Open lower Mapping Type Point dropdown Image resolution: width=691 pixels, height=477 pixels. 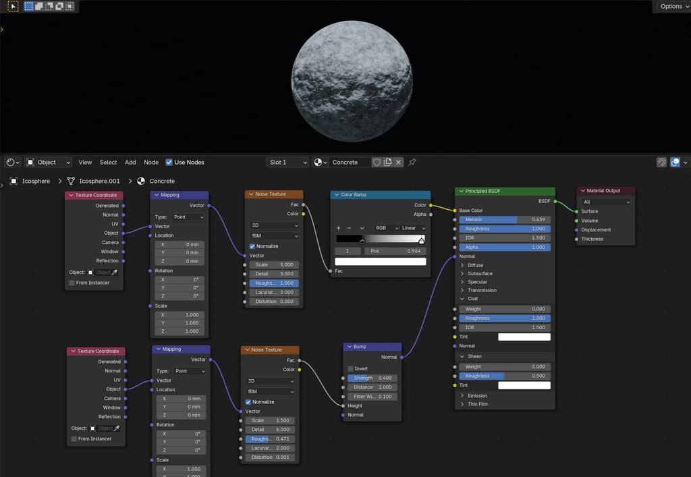tap(190, 371)
